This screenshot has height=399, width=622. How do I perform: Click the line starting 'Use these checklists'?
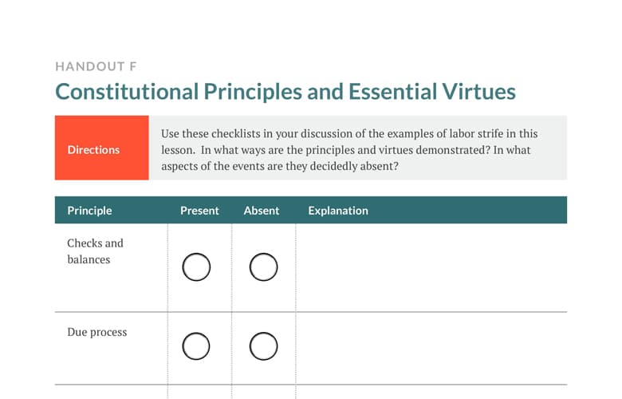[x=349, y=134]
